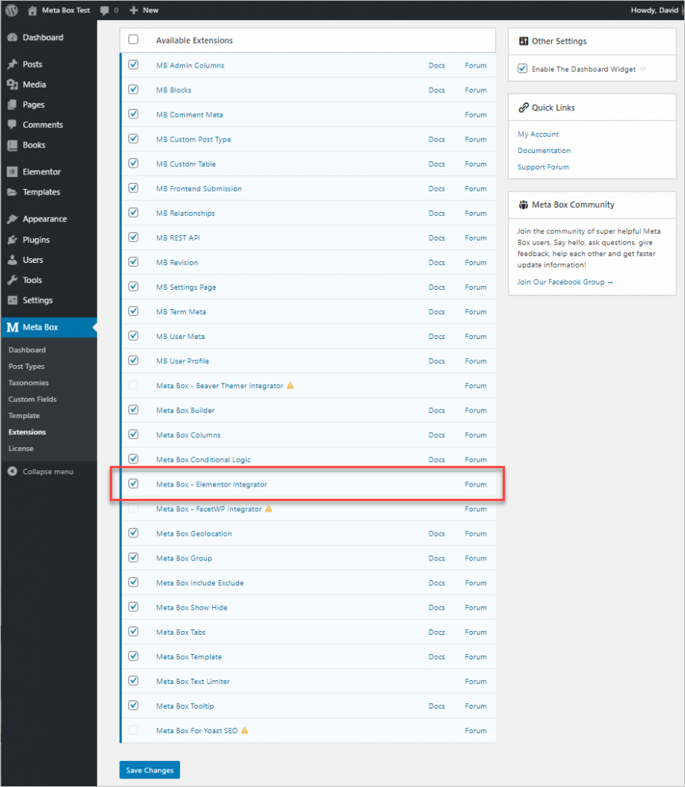Click the help icon beside Dashboard Widget
Viewport: 685px width, 787px height.
coord(643,68)
